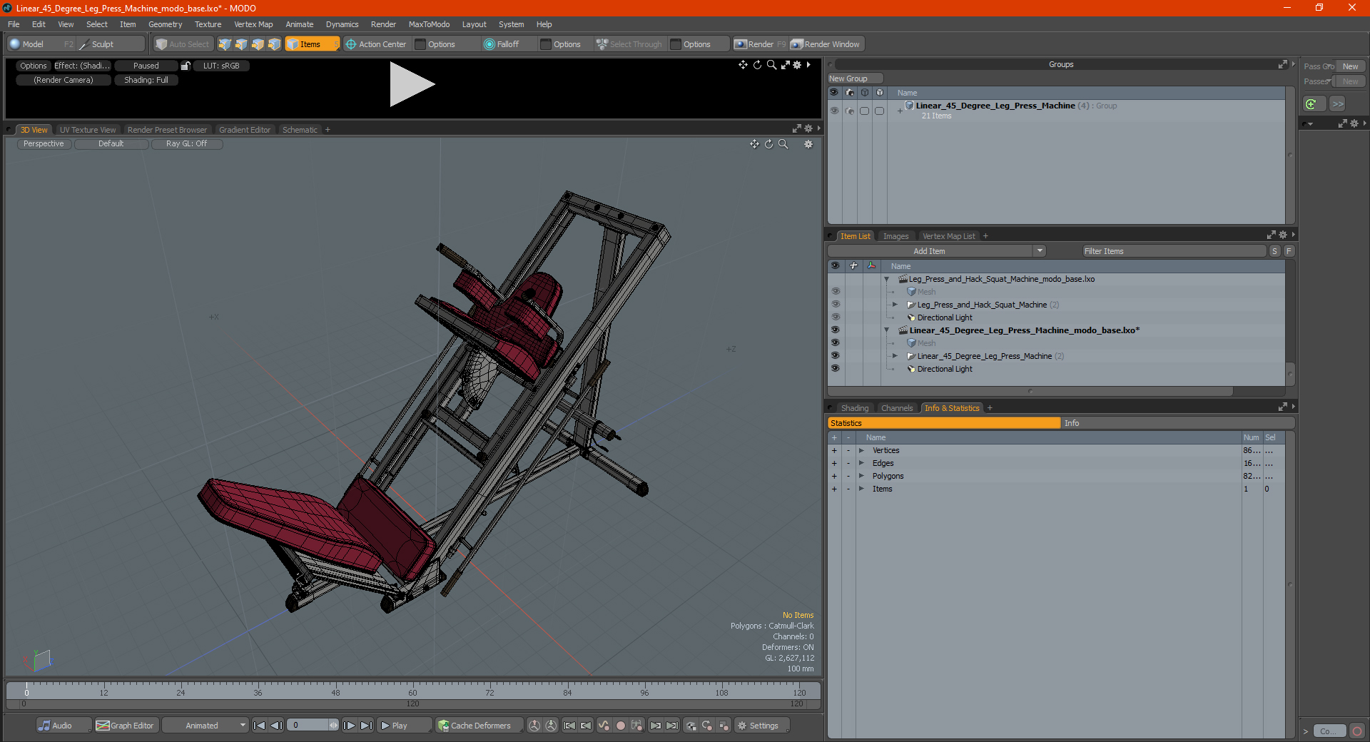The image size is (1370, 742).
Task: Click Ray GL: Off button
Action: 187,144
